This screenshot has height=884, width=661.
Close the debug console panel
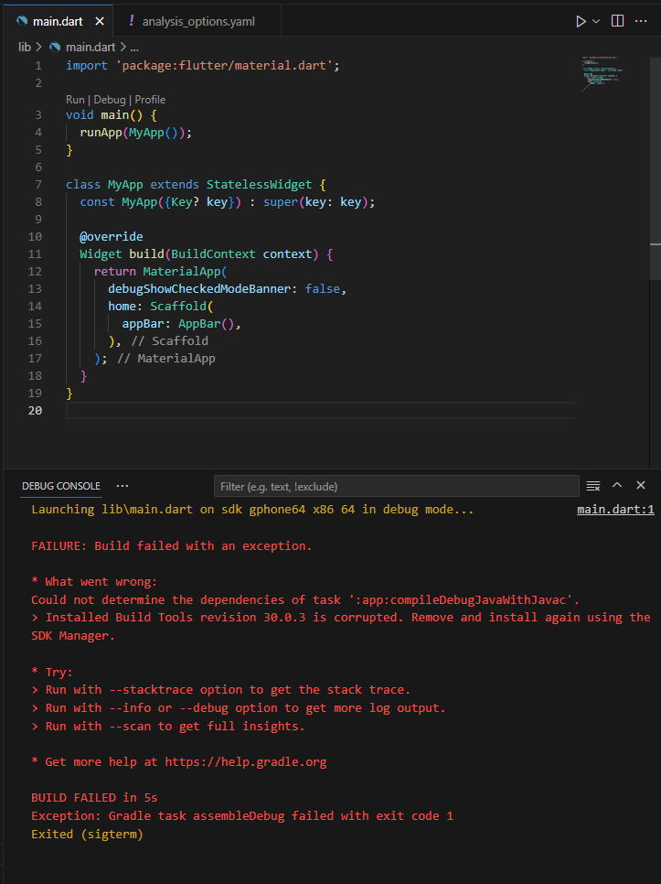tap(641, 485)
